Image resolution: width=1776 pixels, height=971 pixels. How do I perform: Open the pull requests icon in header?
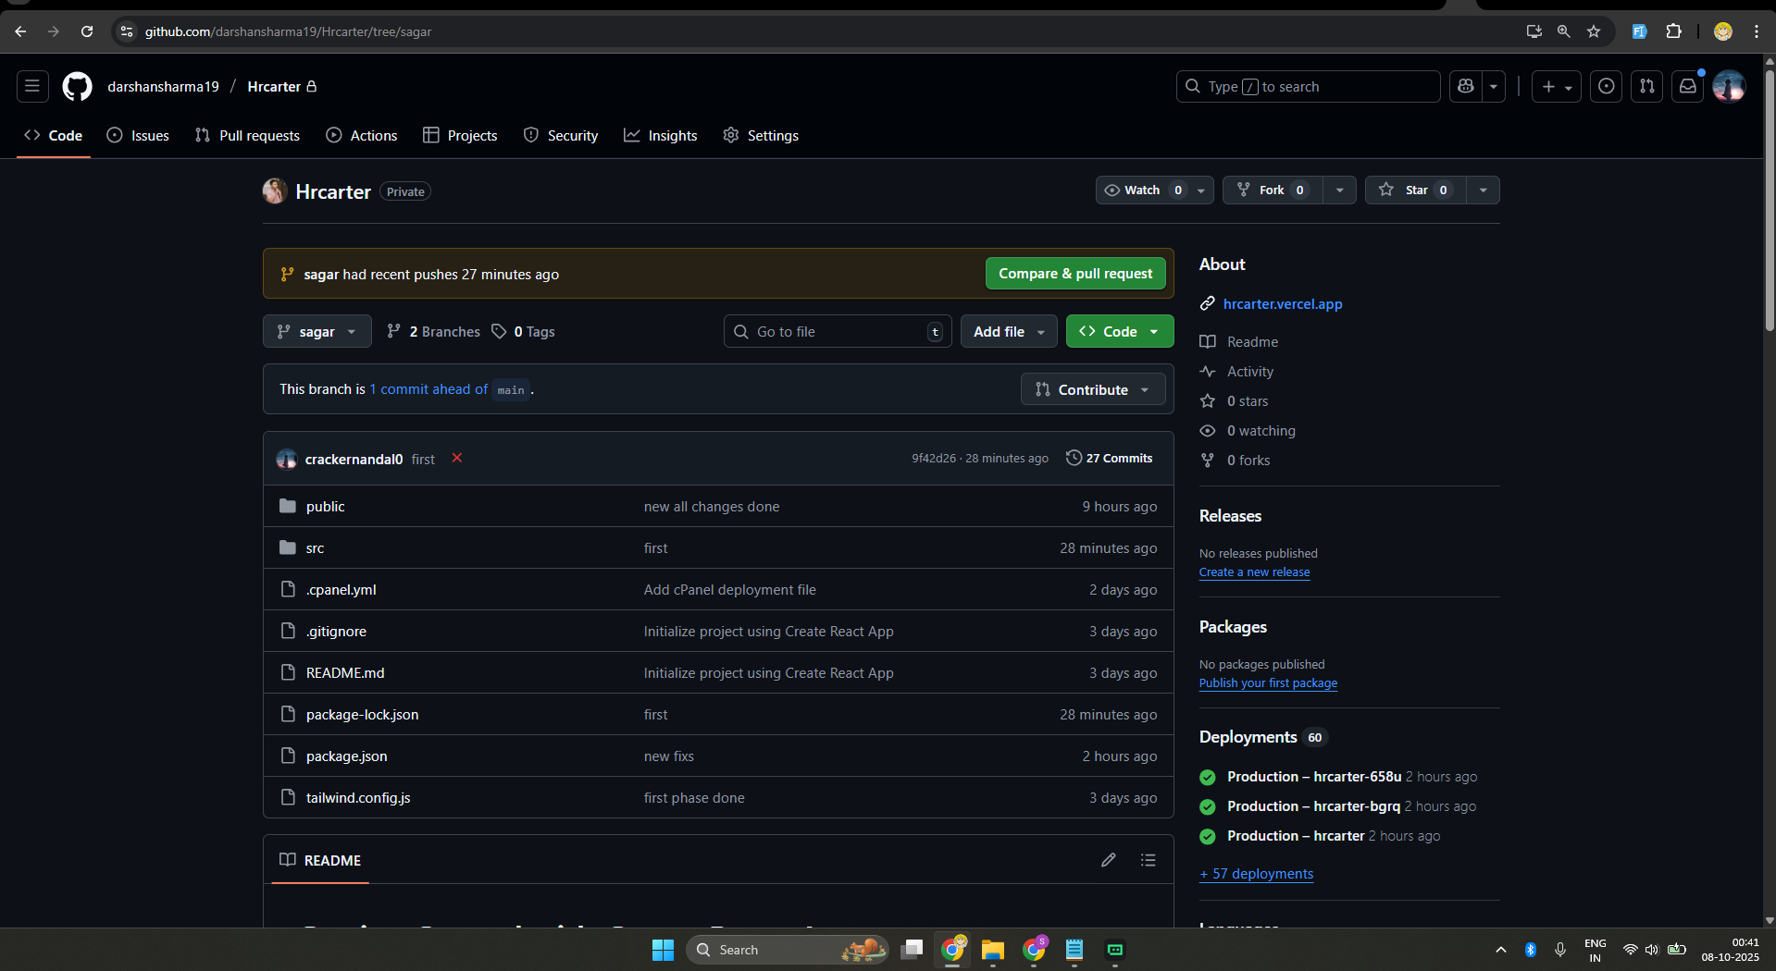tap(1646, 87)
